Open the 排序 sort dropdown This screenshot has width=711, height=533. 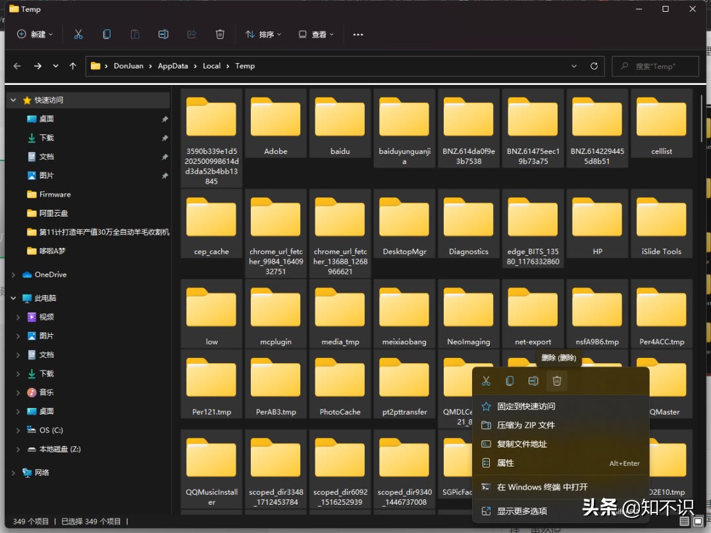[x=263, y=34]
